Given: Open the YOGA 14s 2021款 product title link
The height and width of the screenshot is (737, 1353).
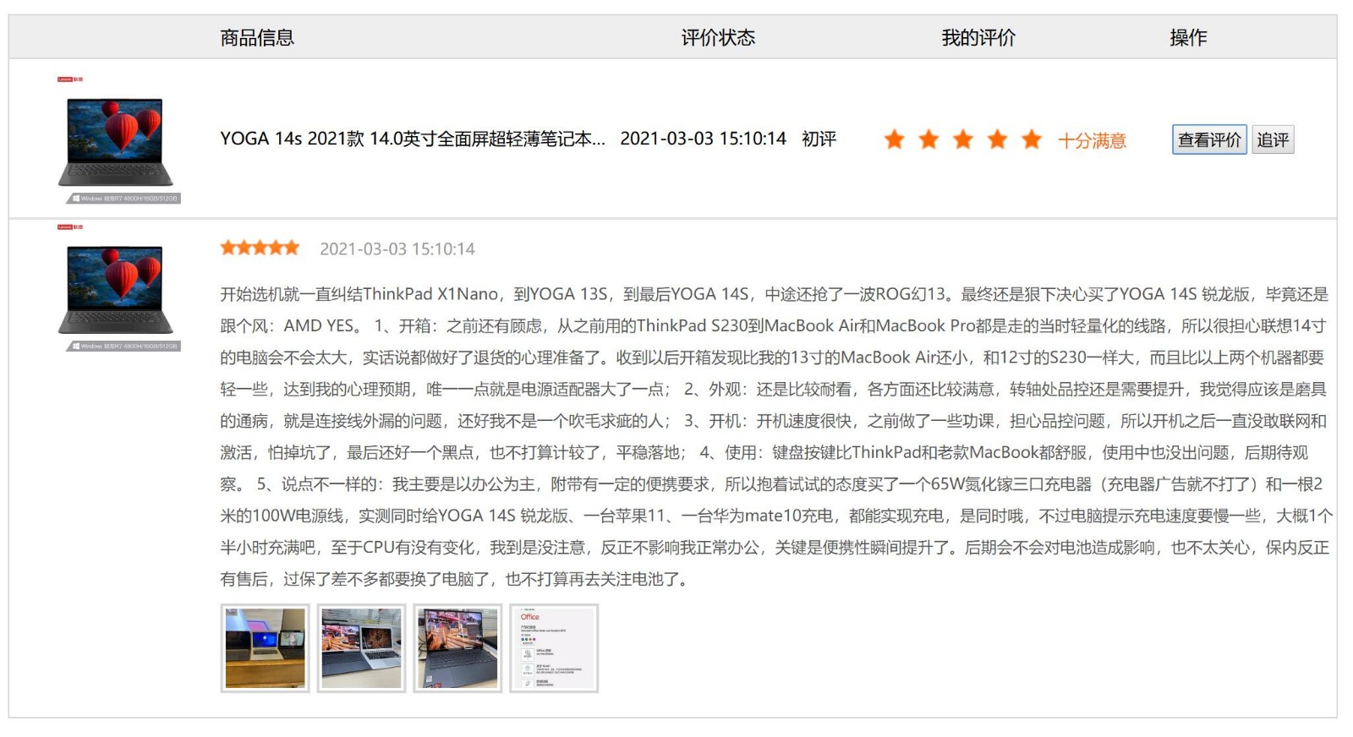Looking at the screenshot, I should (x=413, y=139).
